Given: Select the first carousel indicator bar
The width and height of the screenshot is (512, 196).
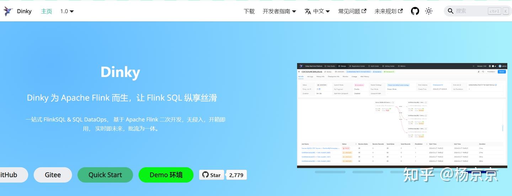Looking at the screenshot, I should (330, 172).
